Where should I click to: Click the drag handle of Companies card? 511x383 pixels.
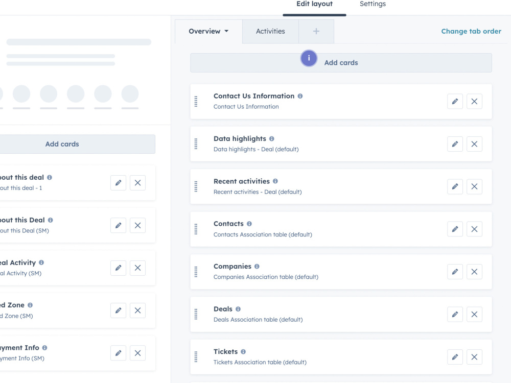pyautogui.click(x=196, y=272)
